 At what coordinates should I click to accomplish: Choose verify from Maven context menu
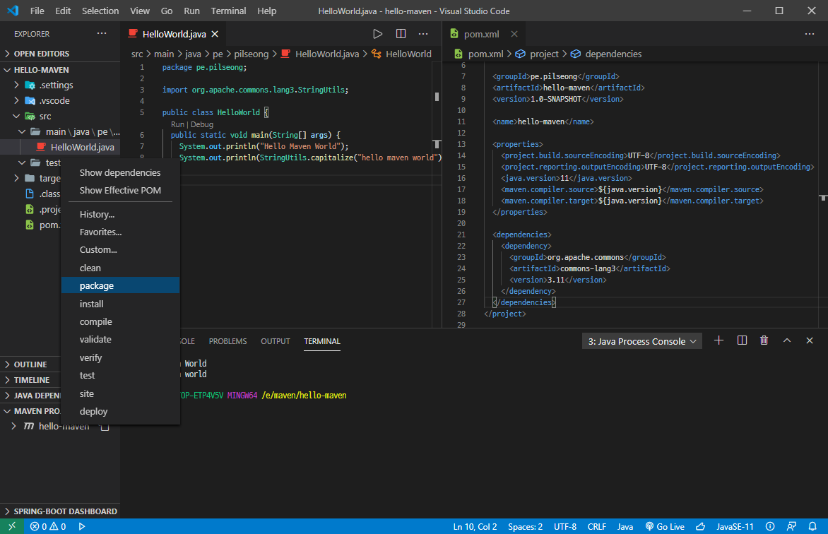[x=120, y=357]
